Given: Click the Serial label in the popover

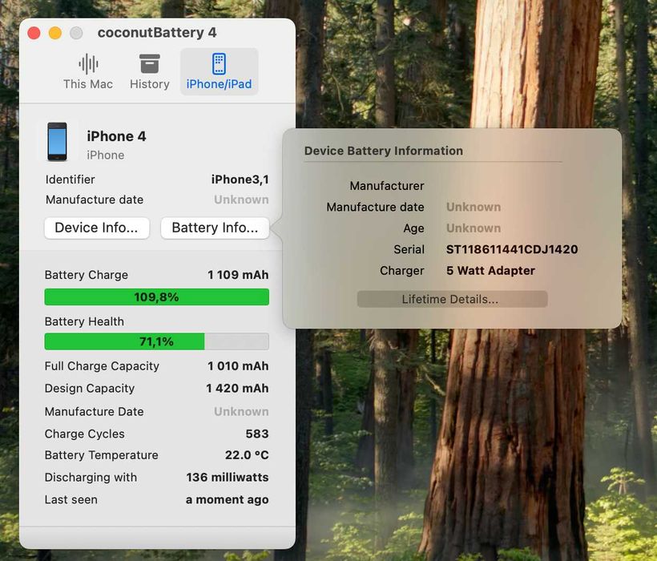Looking at the screenshot, I should pos(409,249).
